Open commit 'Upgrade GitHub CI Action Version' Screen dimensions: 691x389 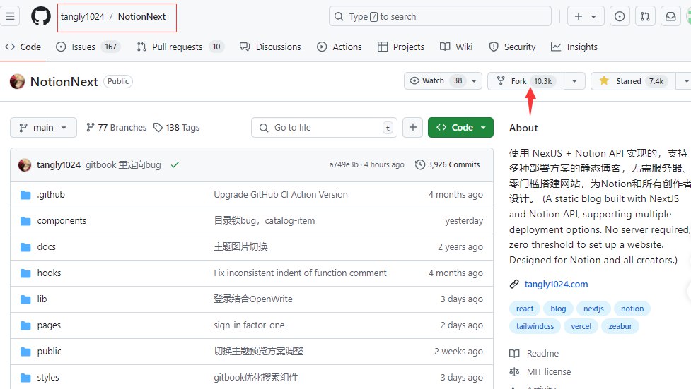[x=281, y=195]
